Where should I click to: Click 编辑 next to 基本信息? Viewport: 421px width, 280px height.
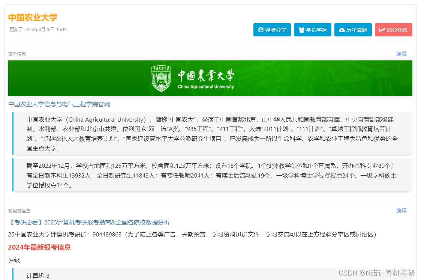pyautogui.click(x=401, y=54)
